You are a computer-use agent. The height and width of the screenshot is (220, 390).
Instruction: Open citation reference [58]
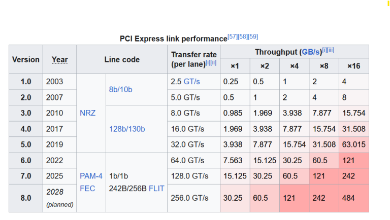pyautogui.click(x=243, y=36)
